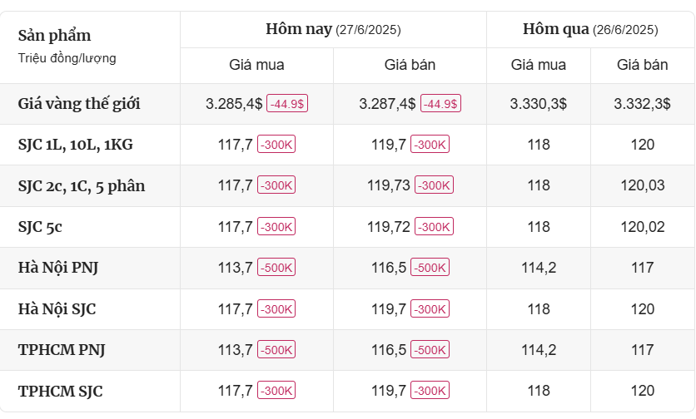Click the 3.330,3$ value for yesterday
Screen dimensions: 696x419
click(x=539, y=104)
